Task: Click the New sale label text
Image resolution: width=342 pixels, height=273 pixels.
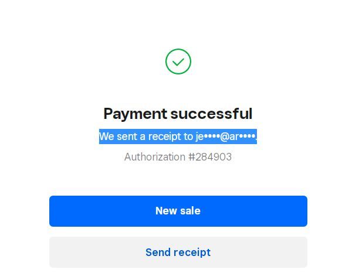Action: click(178, 211)
